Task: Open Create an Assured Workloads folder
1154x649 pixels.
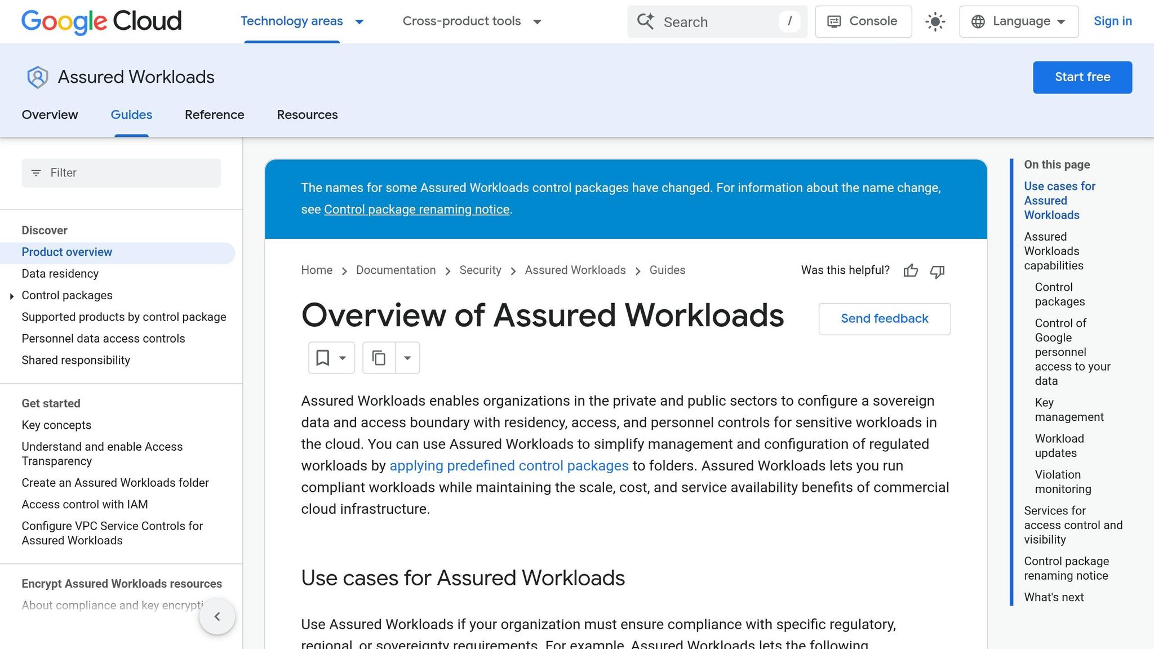Action: pyautogui.click(x=115, y=483)
